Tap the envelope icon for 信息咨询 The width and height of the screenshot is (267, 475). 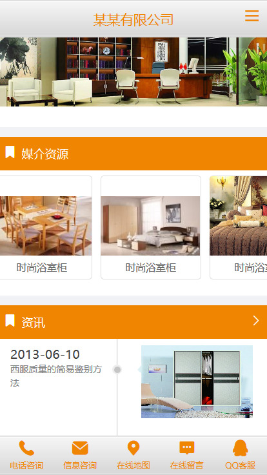coord(80,448)
